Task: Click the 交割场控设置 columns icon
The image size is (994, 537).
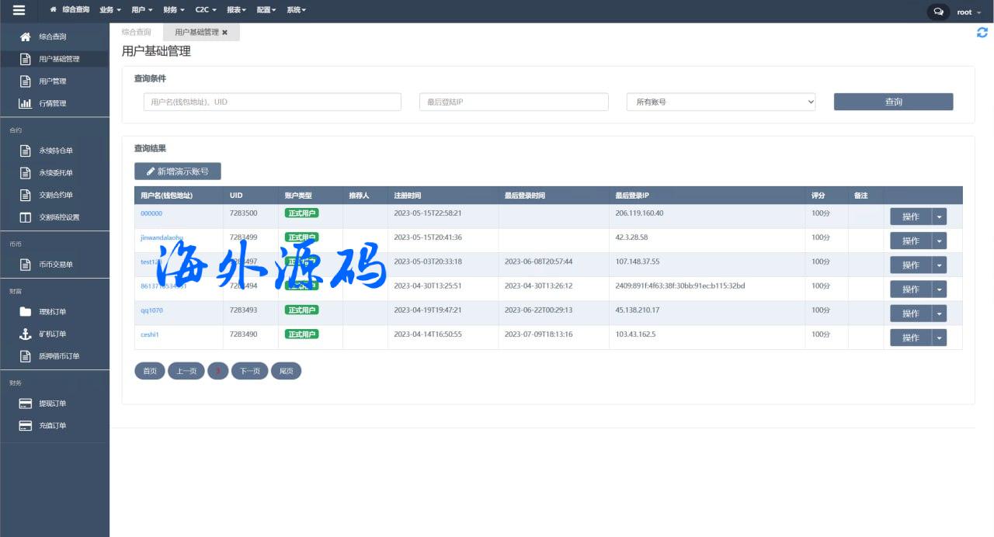Action: 26,217
